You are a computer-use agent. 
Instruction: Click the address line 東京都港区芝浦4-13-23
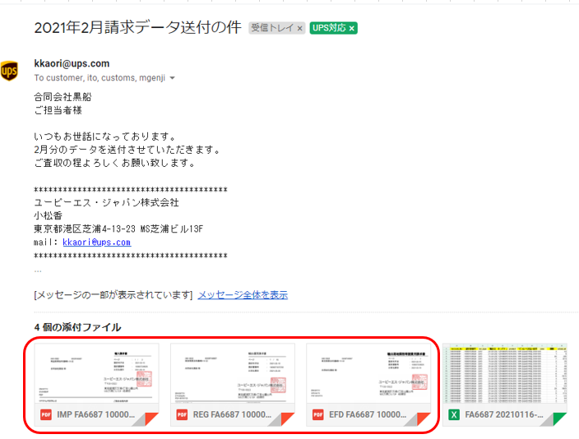tap(85, 229)
